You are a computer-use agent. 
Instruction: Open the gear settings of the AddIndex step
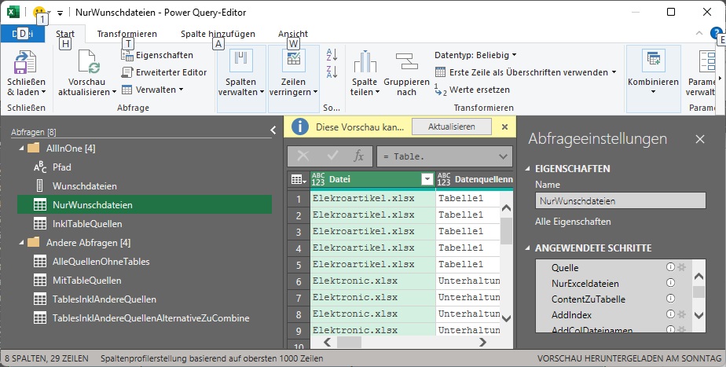[681, 314]
